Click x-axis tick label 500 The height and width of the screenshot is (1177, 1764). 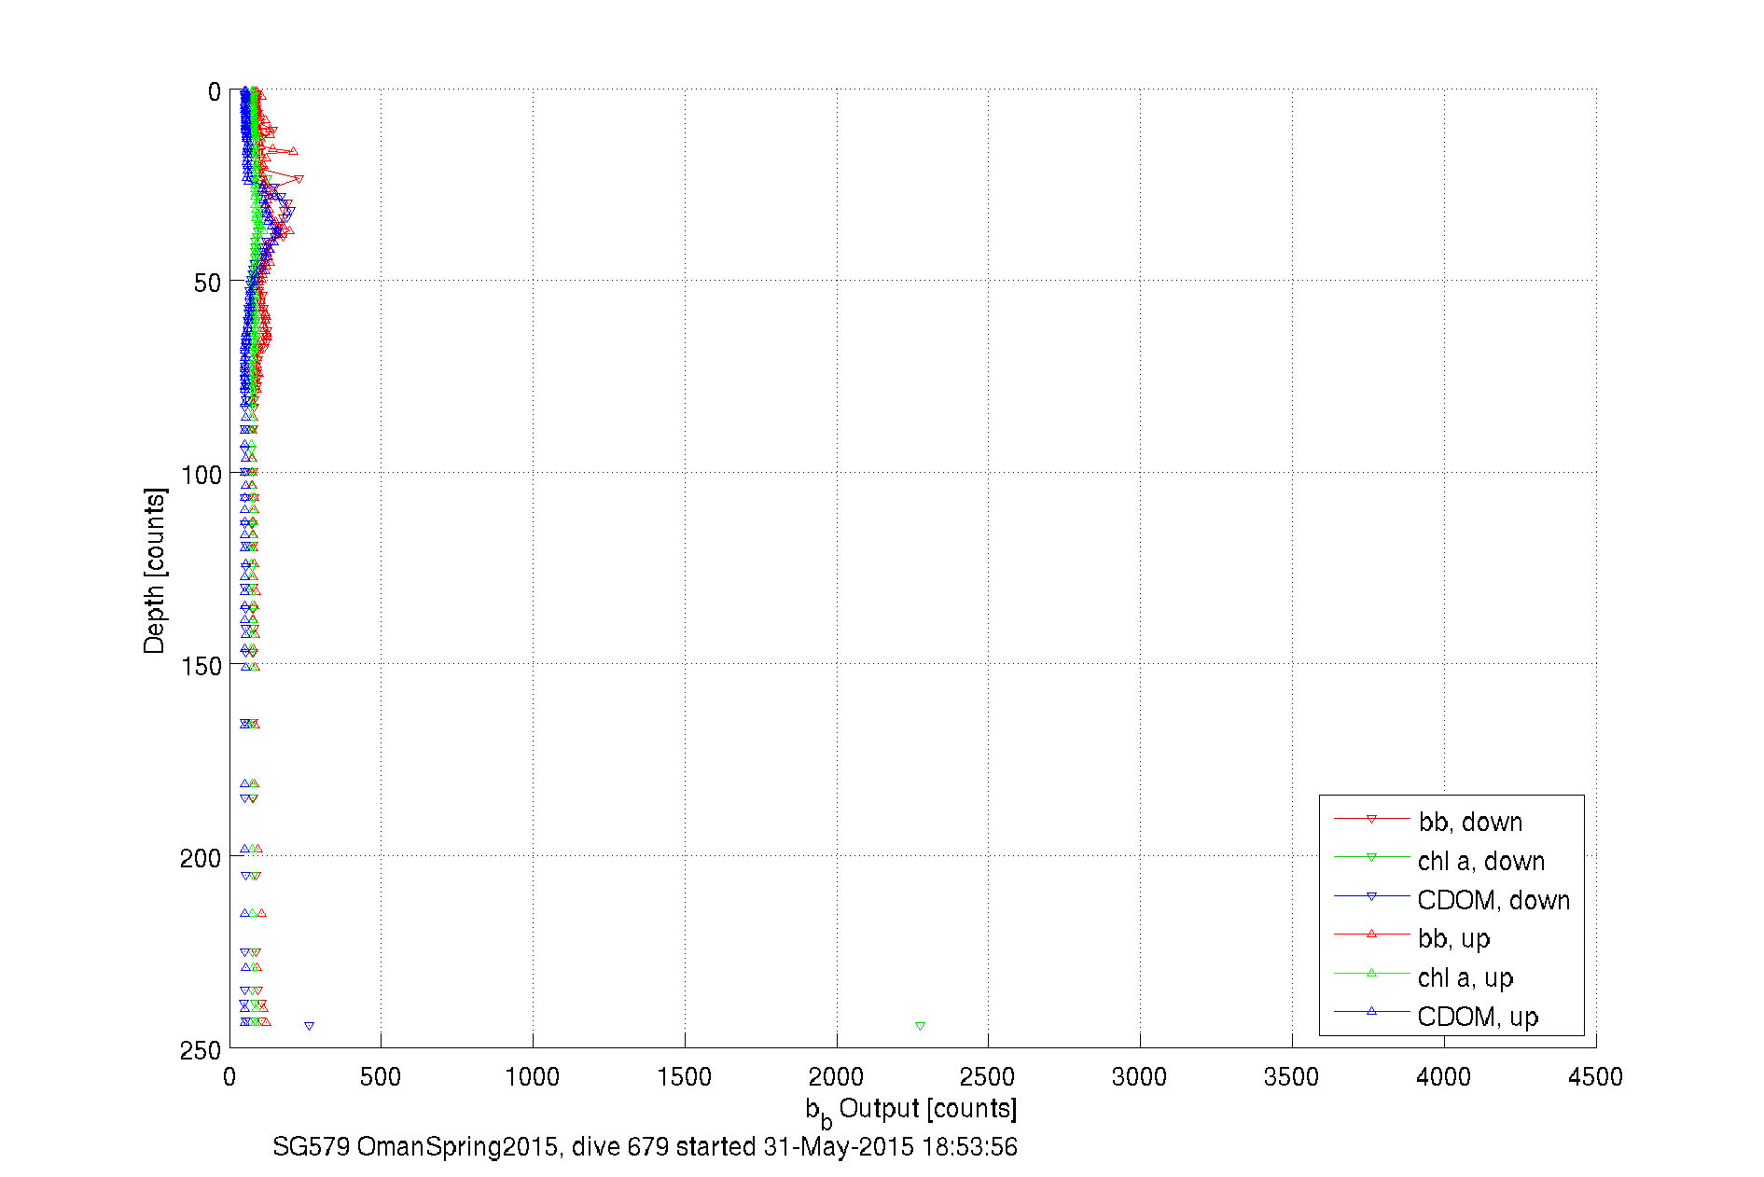[381, 1077]
